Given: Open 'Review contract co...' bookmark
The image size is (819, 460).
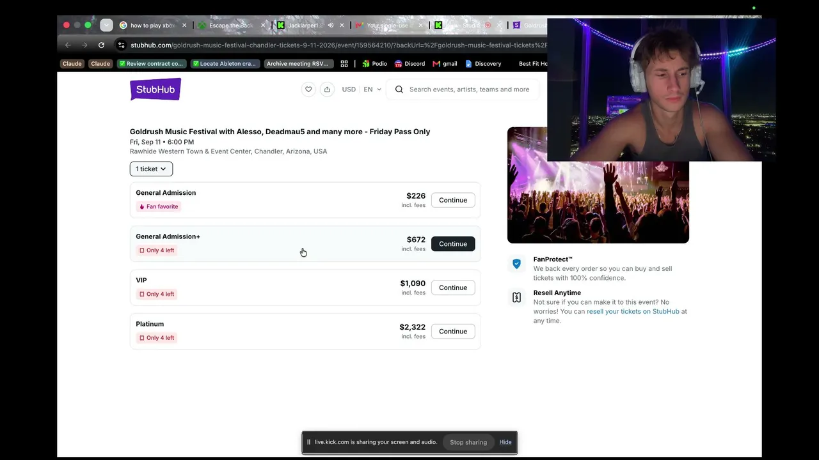Looking at the screenshot, I should 152,64.
